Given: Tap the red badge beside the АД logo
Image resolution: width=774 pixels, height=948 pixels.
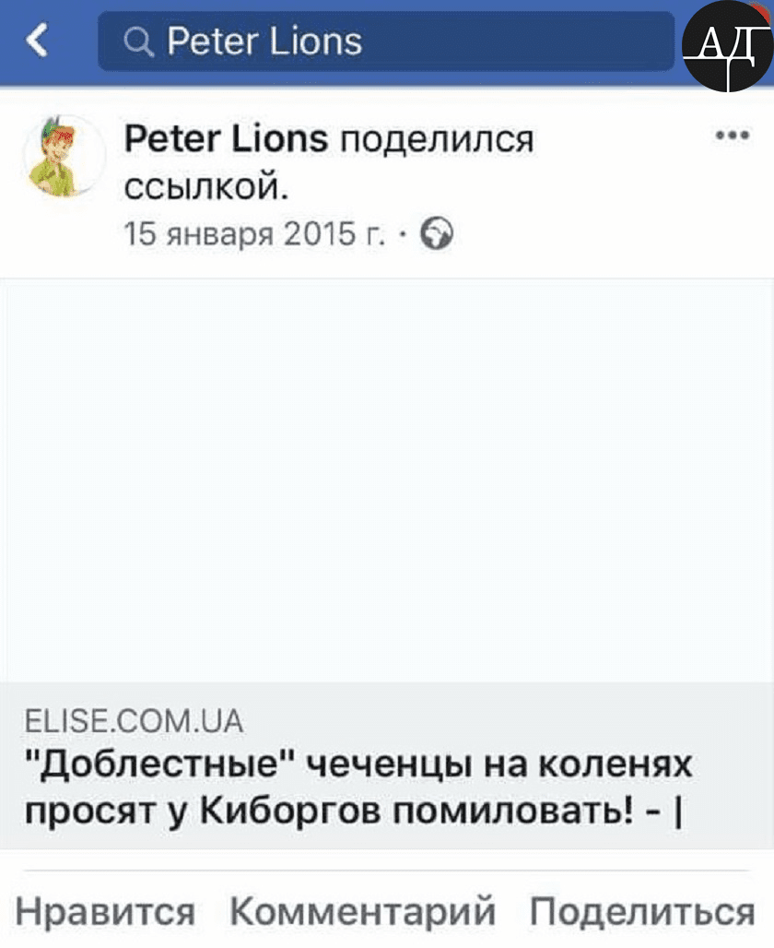Looking at the screenshot, I should click(763, 11).
